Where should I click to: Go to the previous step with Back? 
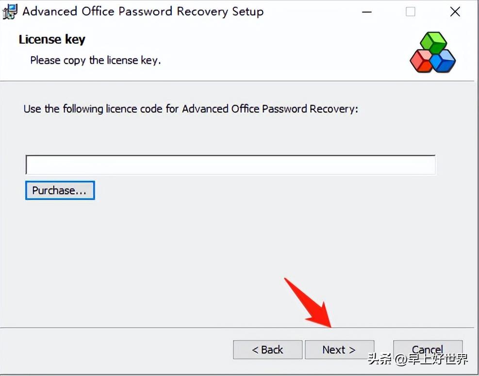click(267, 349)
